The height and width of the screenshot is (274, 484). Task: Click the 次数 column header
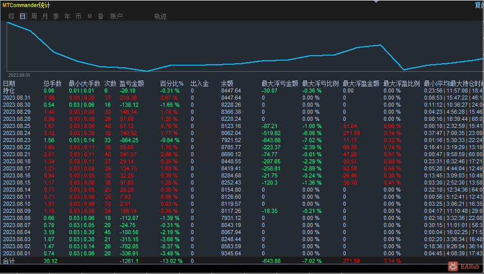pos(110,83)
